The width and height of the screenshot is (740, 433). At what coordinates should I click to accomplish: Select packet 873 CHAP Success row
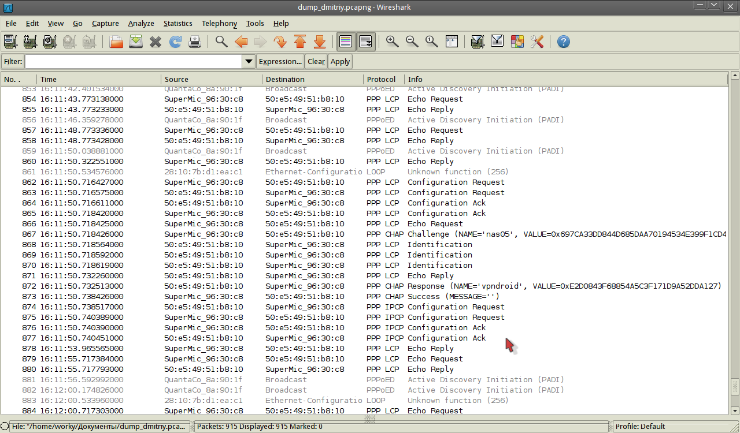click(x=364, y=296)
